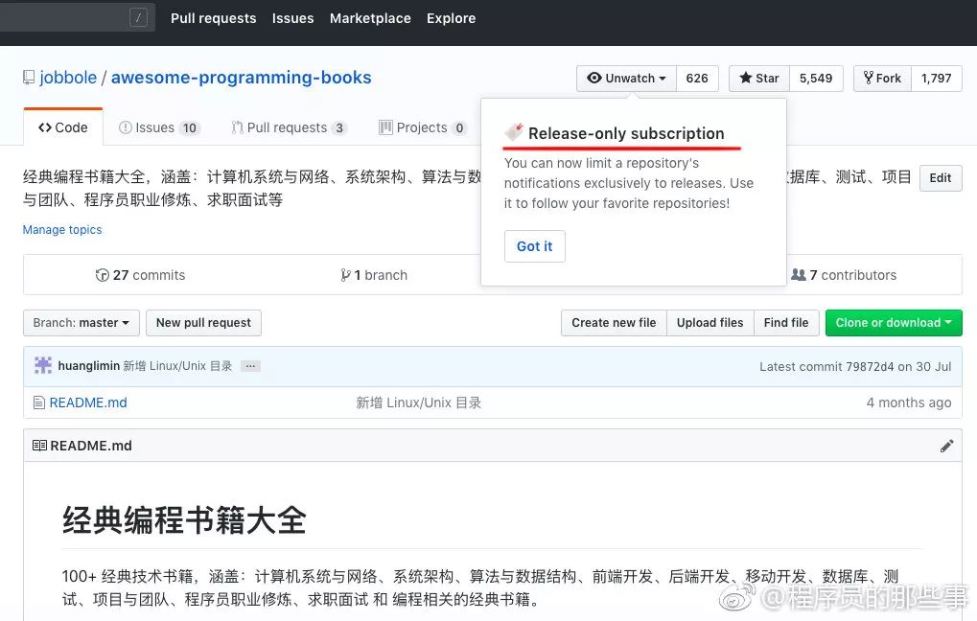
Task: Open huanglimin author profile link
Action: (x=88, y=366)
